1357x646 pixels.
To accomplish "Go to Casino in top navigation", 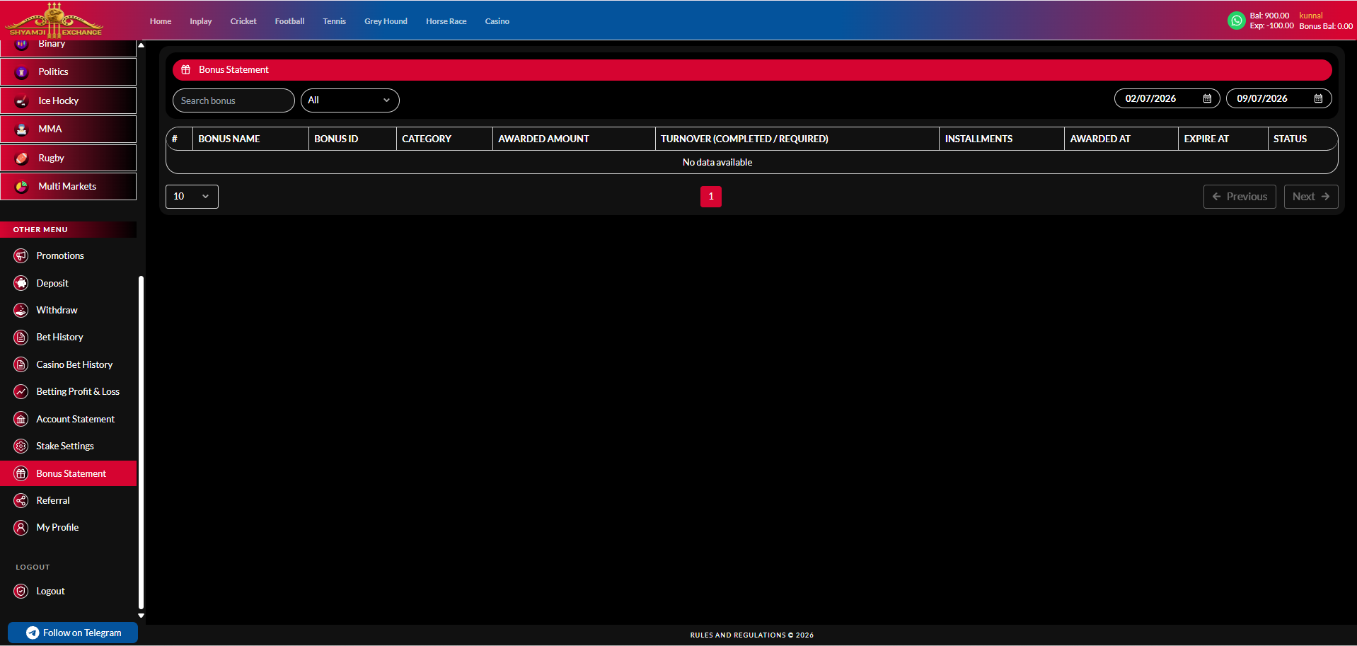I will coord(497,21).
